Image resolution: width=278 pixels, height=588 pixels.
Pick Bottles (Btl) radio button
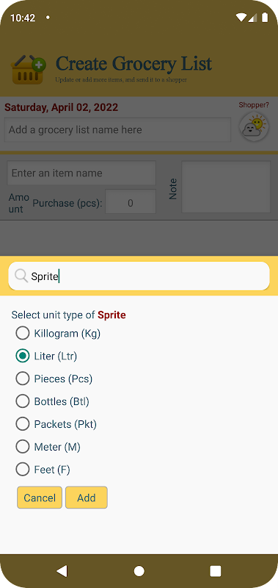tap(52, 401)
